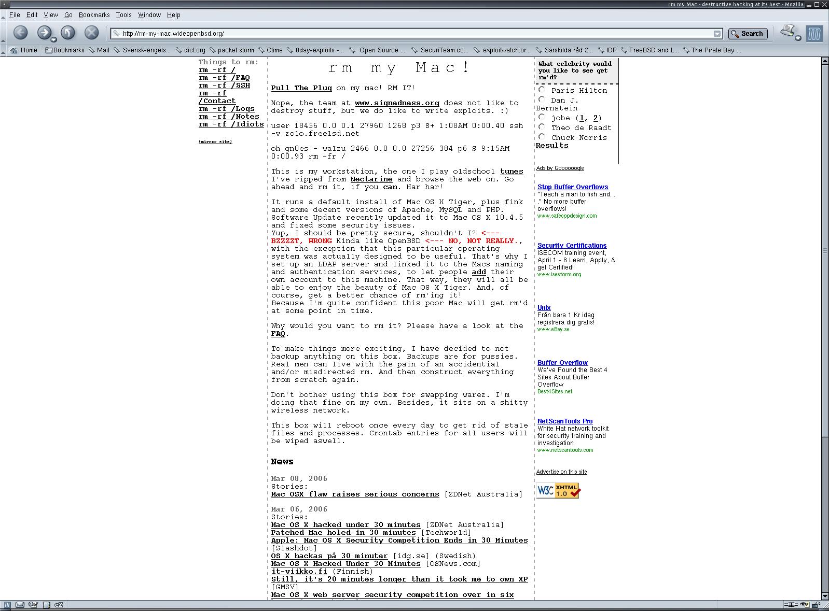Select the Chuck Norris radio button
The height and width of the screenshot is (611, 829).
click(542, 137)
